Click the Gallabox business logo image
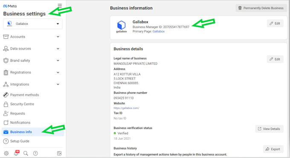 [121, 27]
